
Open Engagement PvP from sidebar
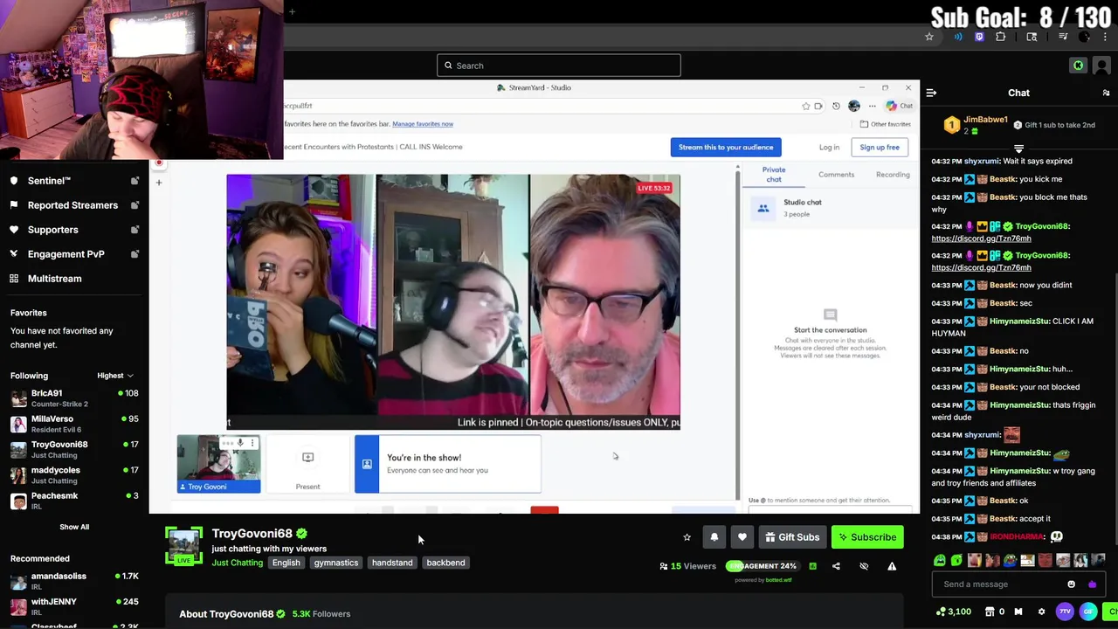coord(66,254)
